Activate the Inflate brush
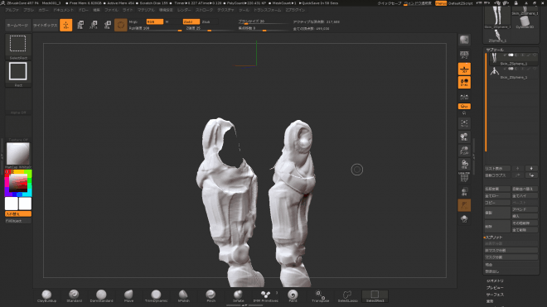The height and width of the screenshot is (307, 547). click(238, 296)
